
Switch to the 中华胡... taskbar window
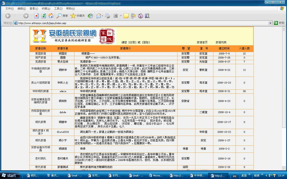(x=197, y=175)
